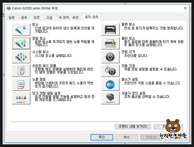Click the 시스템 청소 heading text
Image resolution: width=194 pixels, height=147 pixels.
(41, 52)
